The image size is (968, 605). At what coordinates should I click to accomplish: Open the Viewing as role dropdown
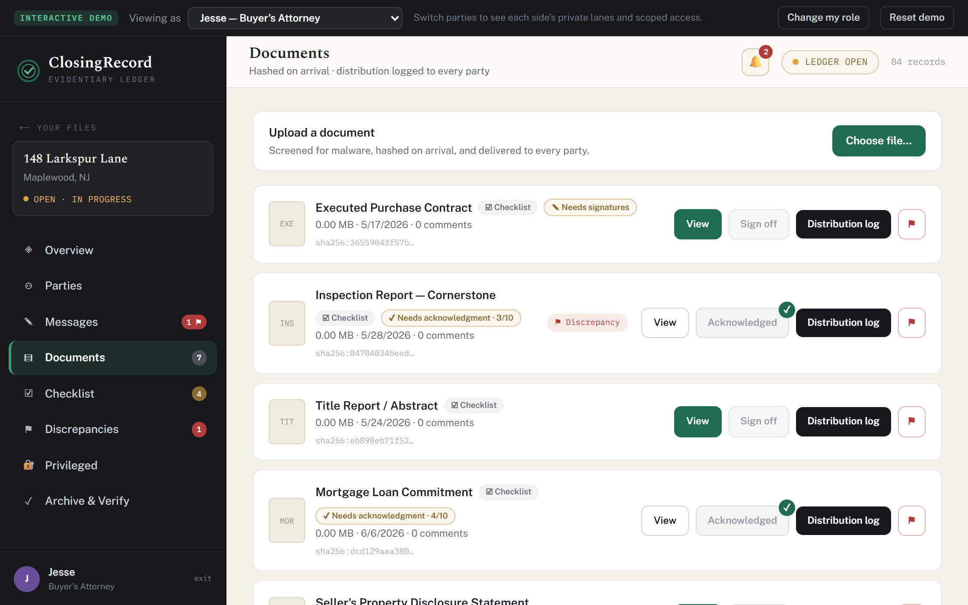[x=295, y=18]
